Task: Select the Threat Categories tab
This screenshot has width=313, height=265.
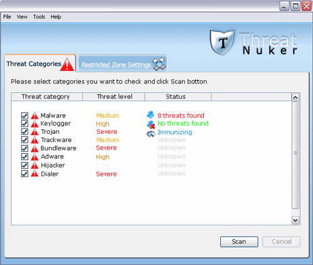Action: pos(40,63)
